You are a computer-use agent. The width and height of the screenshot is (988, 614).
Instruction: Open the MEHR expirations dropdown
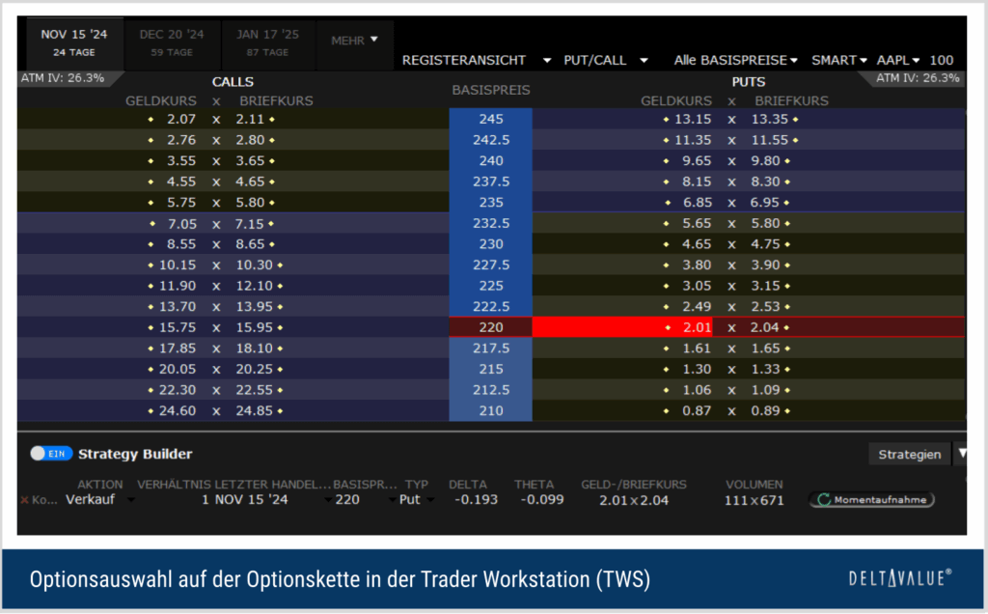click(x=354, y=41)
